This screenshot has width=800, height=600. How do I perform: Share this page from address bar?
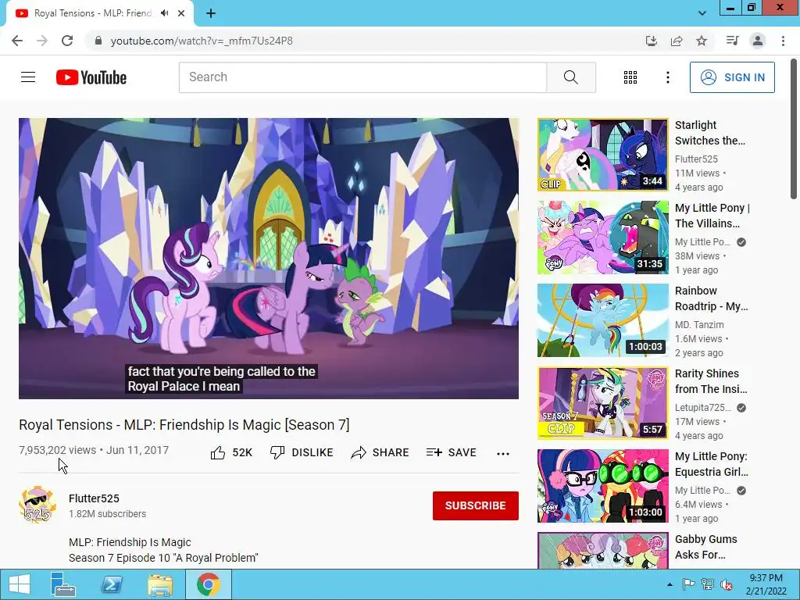pyautogui.click(x=677, y=41)
